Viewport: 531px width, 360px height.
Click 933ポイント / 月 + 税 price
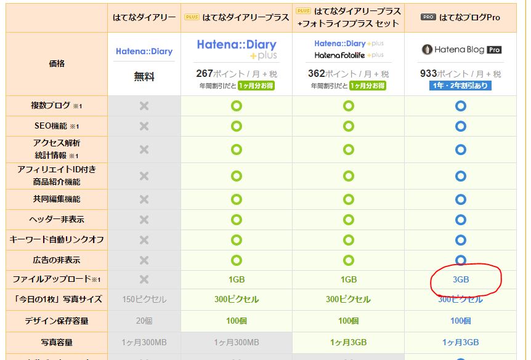pos(461,73)
